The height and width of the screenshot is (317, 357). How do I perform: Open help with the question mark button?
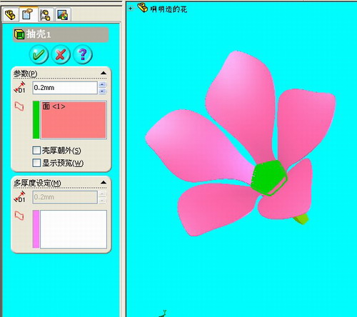click(x=83, y=54)
